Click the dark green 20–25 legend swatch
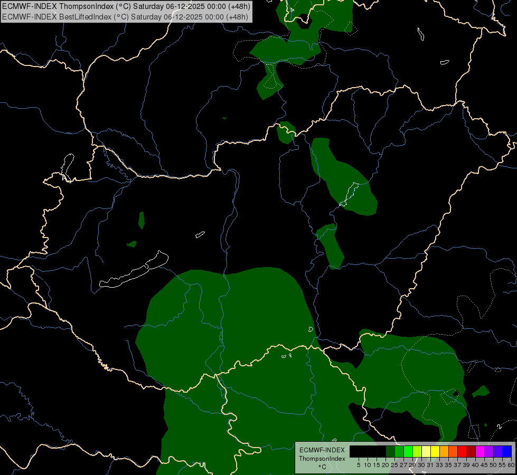517x475 pixels. (390, 451)
